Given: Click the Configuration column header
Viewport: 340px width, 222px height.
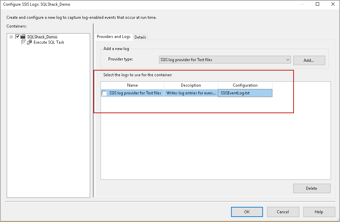Looking at the screenshot, I should [245, 85].
